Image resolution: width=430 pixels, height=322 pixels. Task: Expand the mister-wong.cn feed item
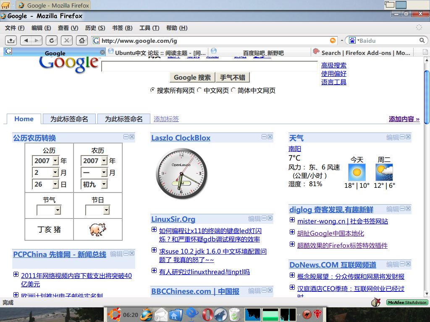(x=292, y=220)
